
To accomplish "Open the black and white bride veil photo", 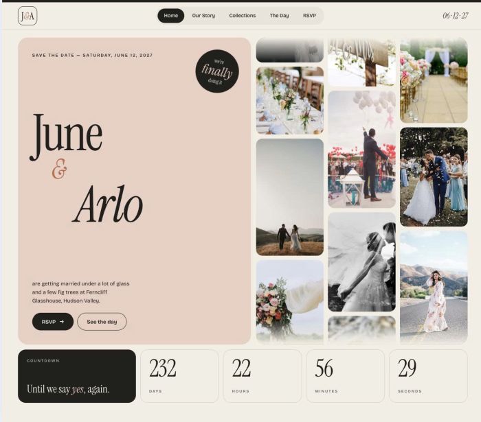I will [x=361, y=262].
